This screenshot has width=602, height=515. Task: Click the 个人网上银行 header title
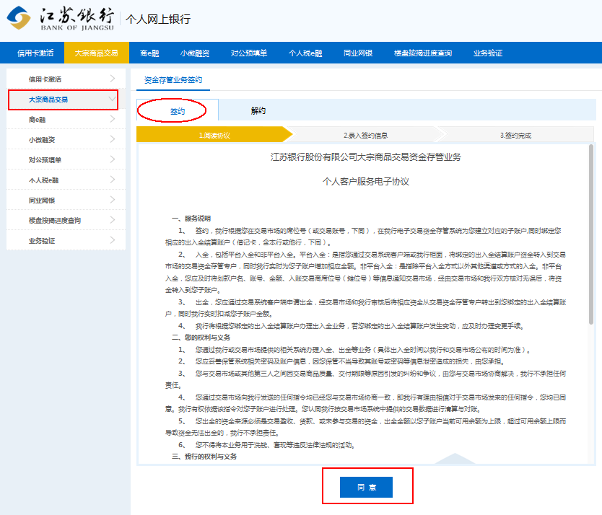158,19
